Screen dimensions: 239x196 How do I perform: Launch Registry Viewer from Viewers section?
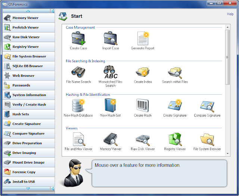[175, 142]
